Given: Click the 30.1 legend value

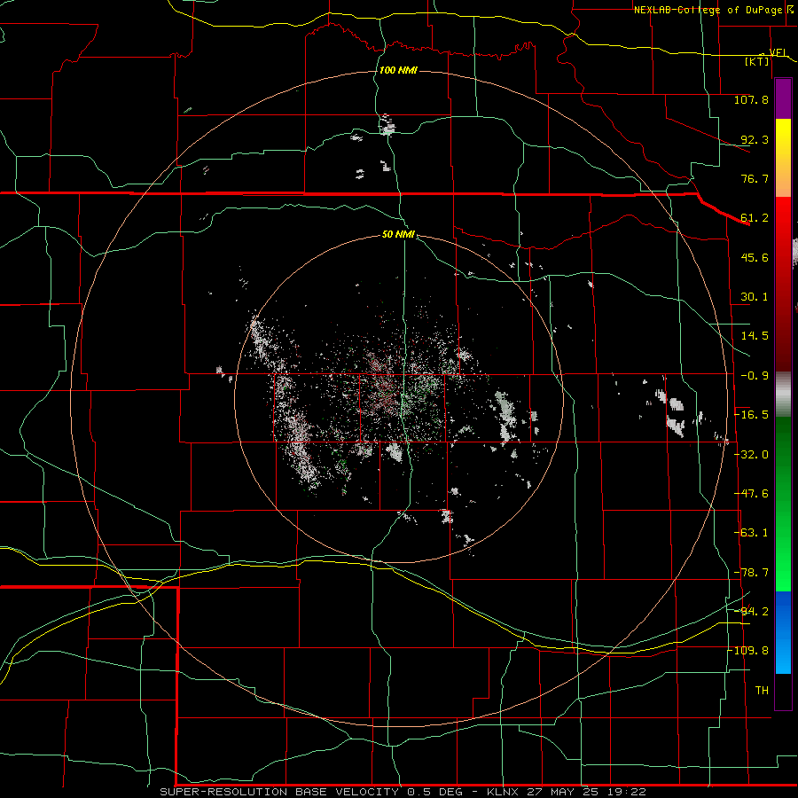Looking at the screenshot, I should coord(755,297).
